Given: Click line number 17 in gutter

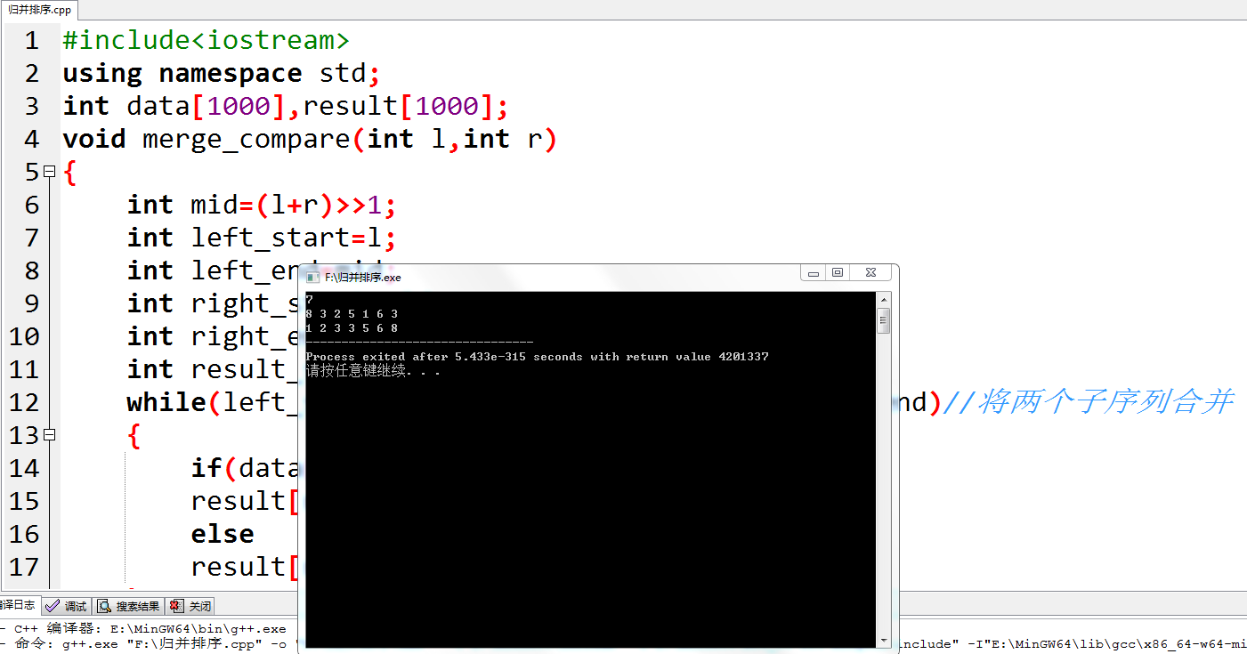Looking at the screenshot, I should pyautogui.click(x=24, y=567).
